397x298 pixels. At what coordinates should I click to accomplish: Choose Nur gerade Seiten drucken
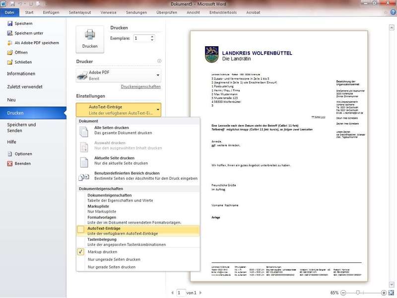point(112,267)
